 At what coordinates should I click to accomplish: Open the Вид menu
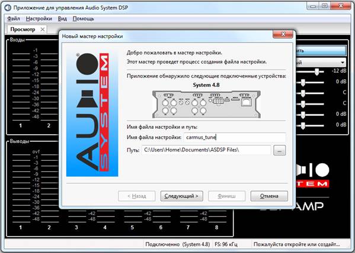click(x=62, y=19)
